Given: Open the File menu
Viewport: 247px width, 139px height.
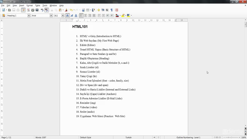Looking at the screenshot, I should tap(3, 5).
